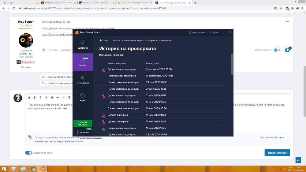Open the Лични данни privacy section
Screen dimensions: 306x172
click(83, 80)
